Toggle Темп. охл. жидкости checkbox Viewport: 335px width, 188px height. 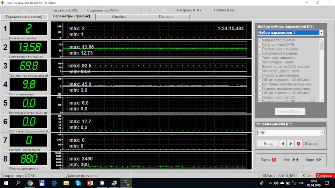pyautogui.click(x=260, y=58)
